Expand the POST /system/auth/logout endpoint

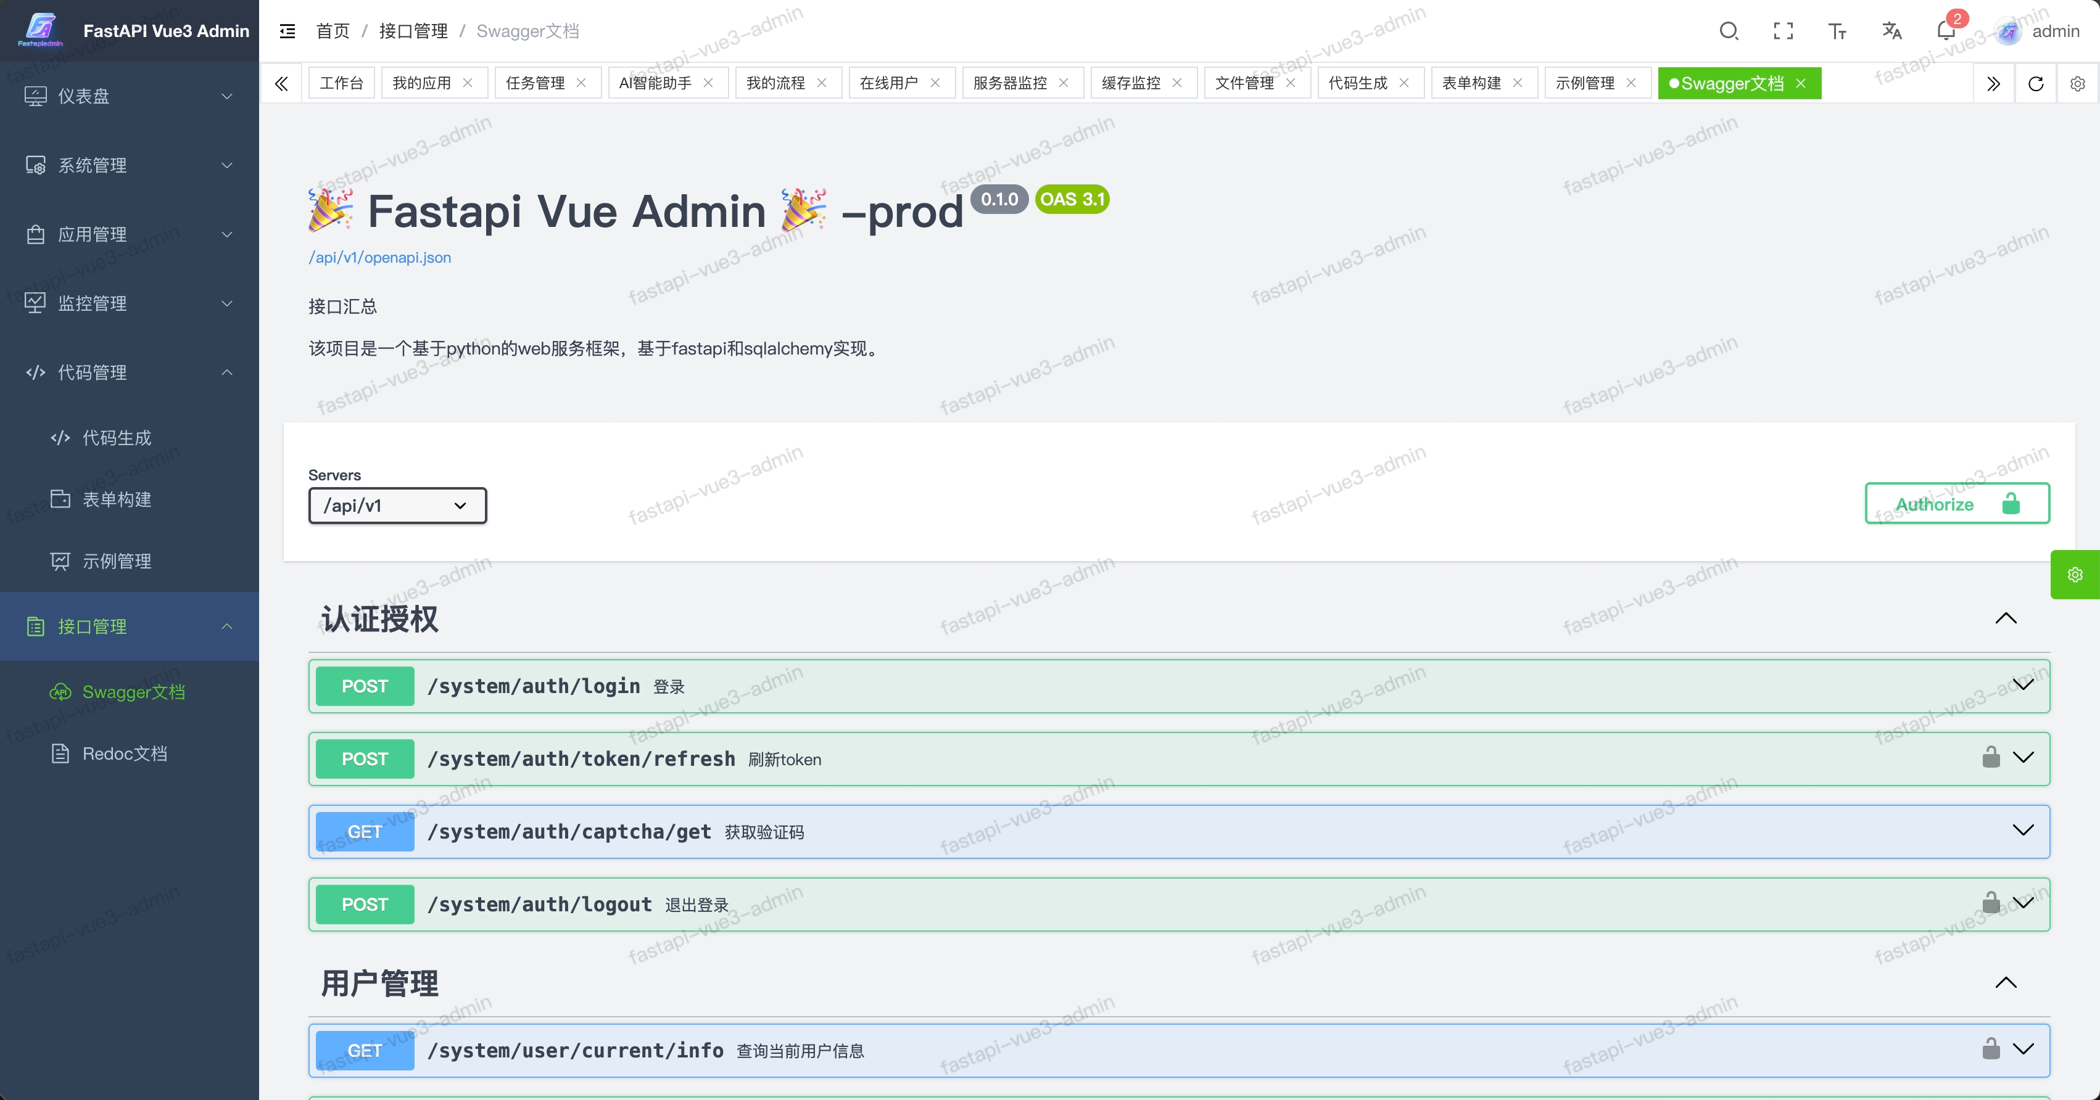[x=1179, y=905]
